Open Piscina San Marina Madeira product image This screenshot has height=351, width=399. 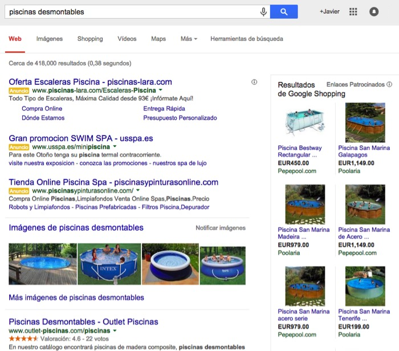tap(305, 204)
